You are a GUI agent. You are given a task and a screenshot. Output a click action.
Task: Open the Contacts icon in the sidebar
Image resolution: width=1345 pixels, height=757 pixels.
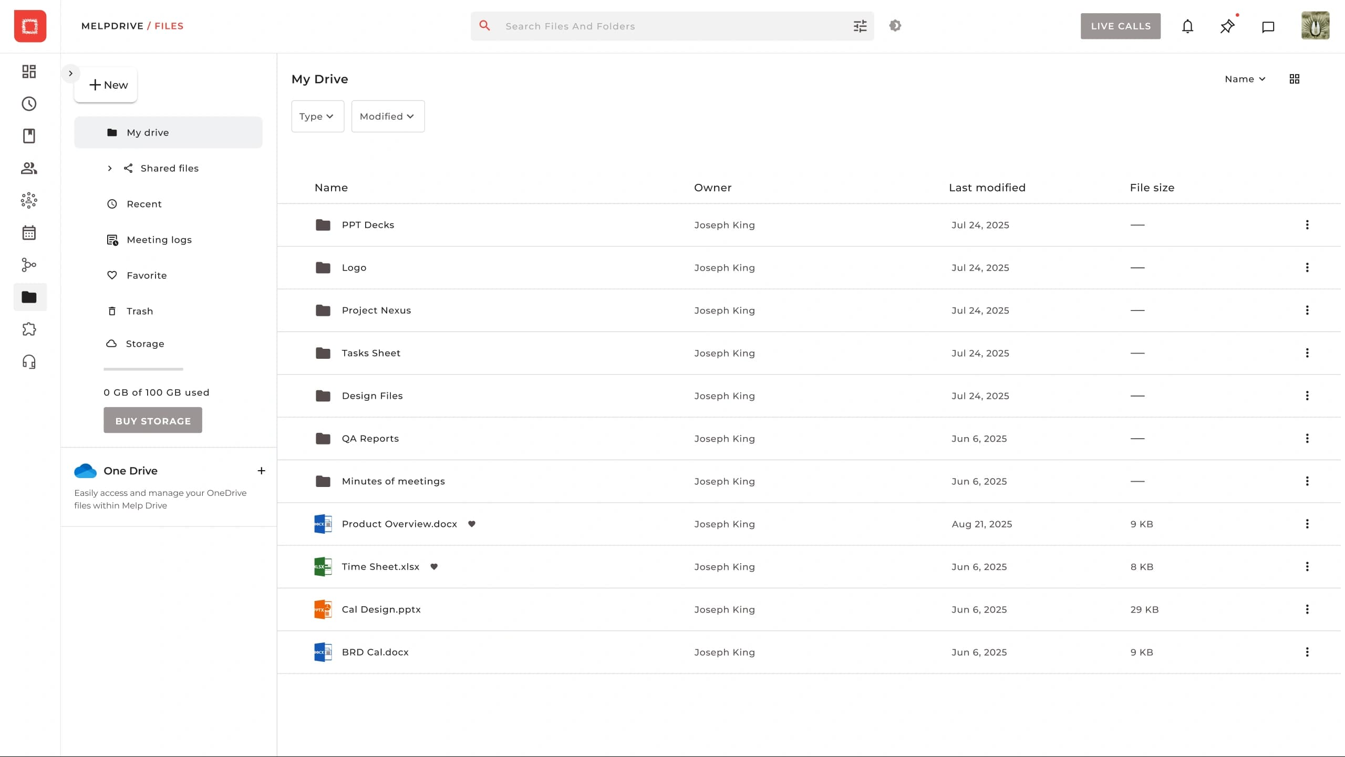click(29, 168)
